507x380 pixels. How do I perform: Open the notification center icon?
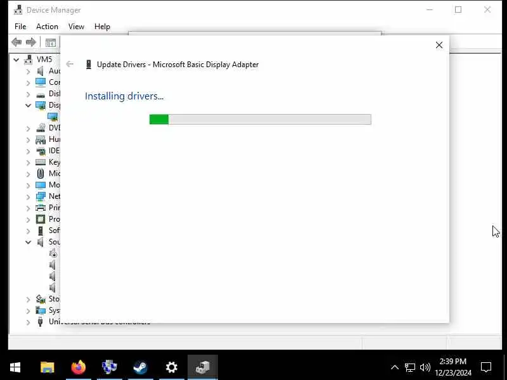486,367
